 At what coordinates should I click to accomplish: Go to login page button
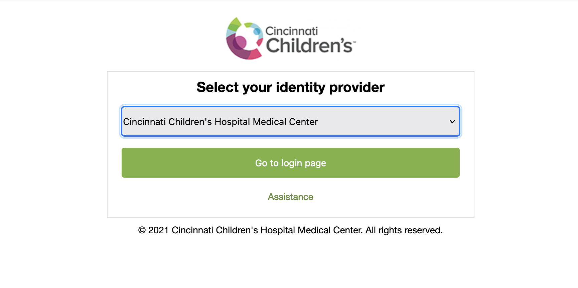click(x=291, y=163)
